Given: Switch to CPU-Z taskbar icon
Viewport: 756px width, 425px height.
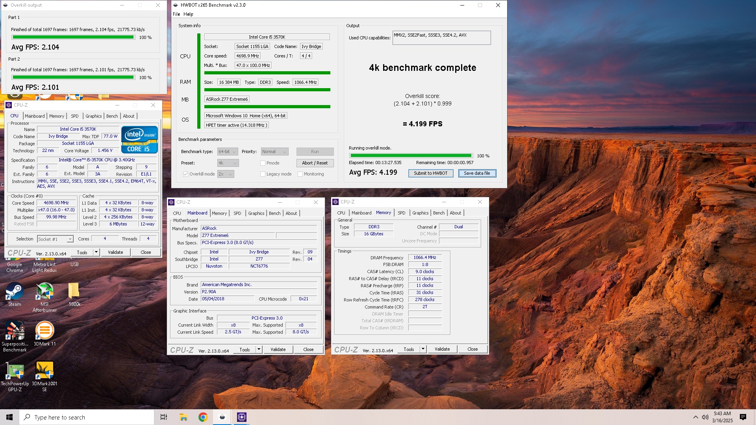Looking at the screenshot, I should coord(241,417).
